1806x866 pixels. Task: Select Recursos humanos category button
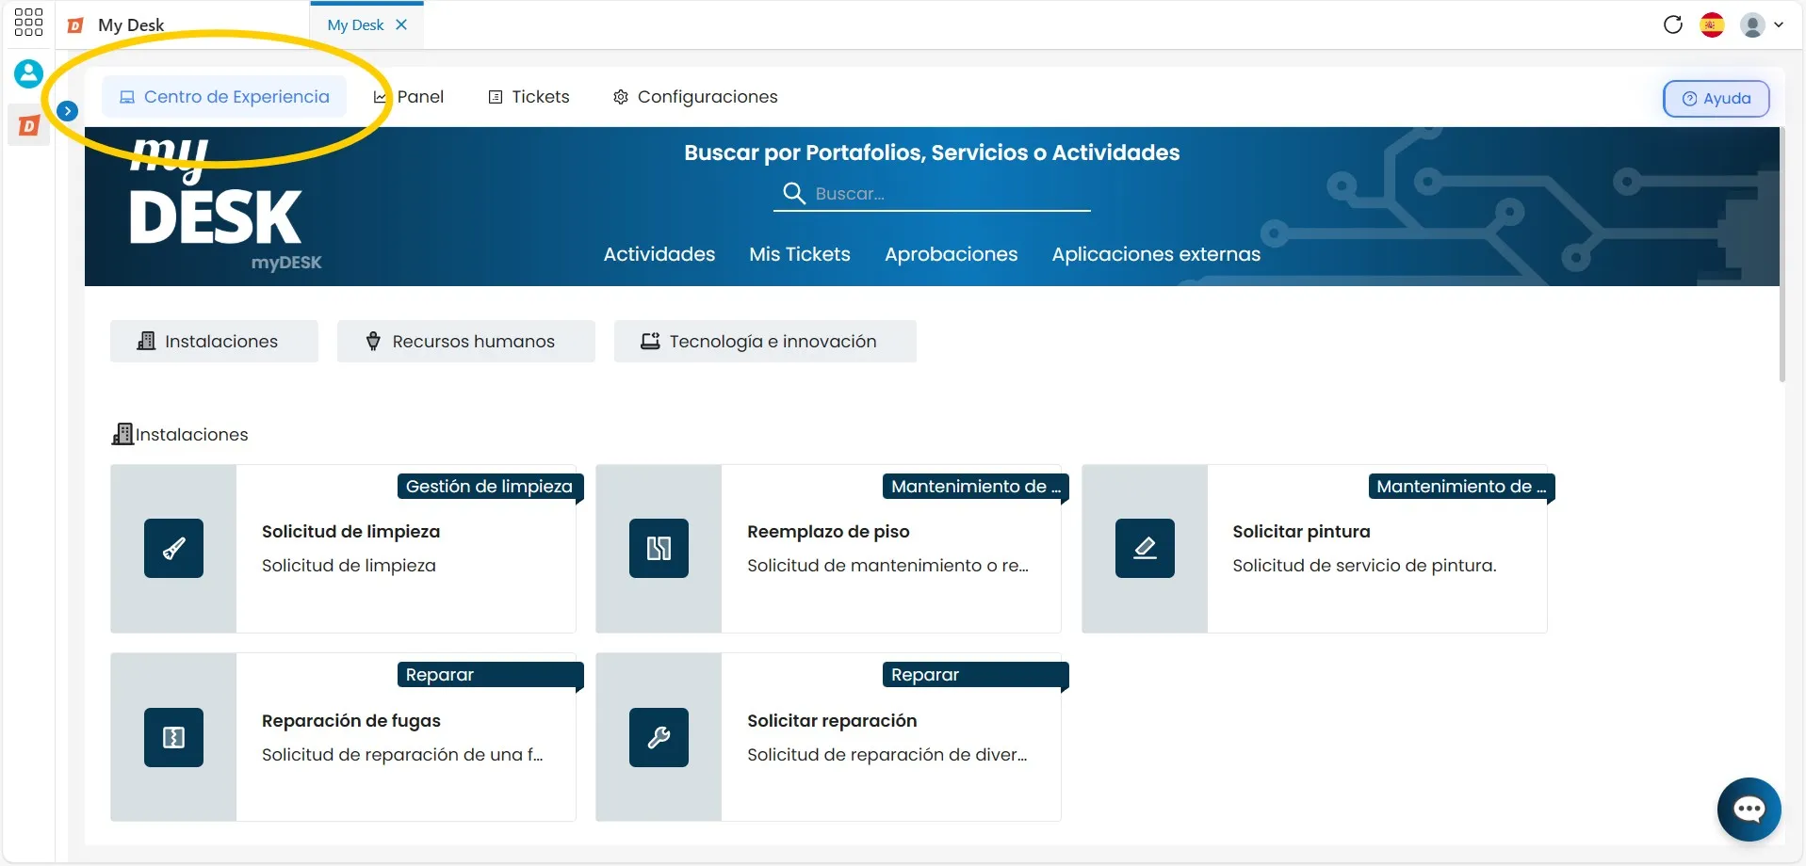(x=466, y=341)
